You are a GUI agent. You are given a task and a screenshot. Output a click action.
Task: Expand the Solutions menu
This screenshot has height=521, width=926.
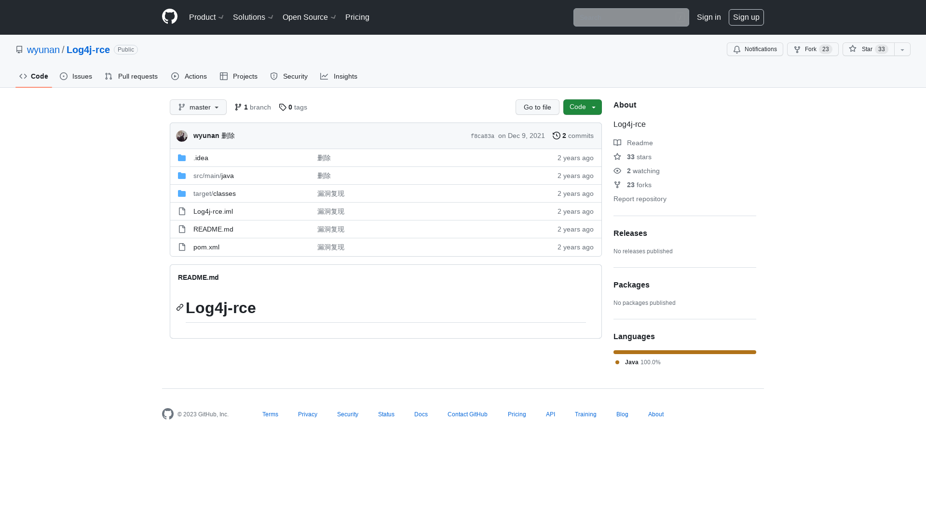(253, 17)
